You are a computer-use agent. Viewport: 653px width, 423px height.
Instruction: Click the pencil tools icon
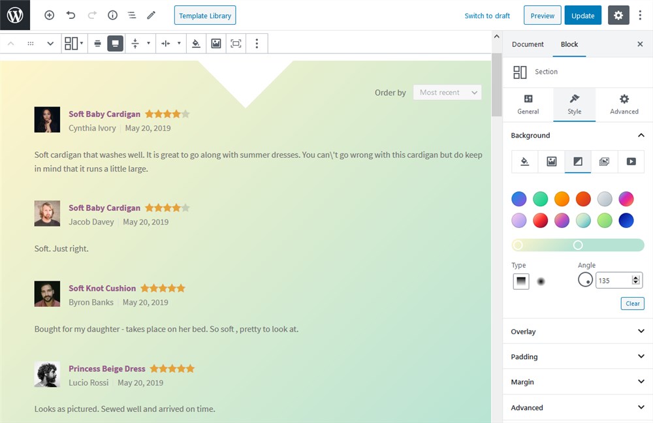pyautogui.click(x=151, y=16)
